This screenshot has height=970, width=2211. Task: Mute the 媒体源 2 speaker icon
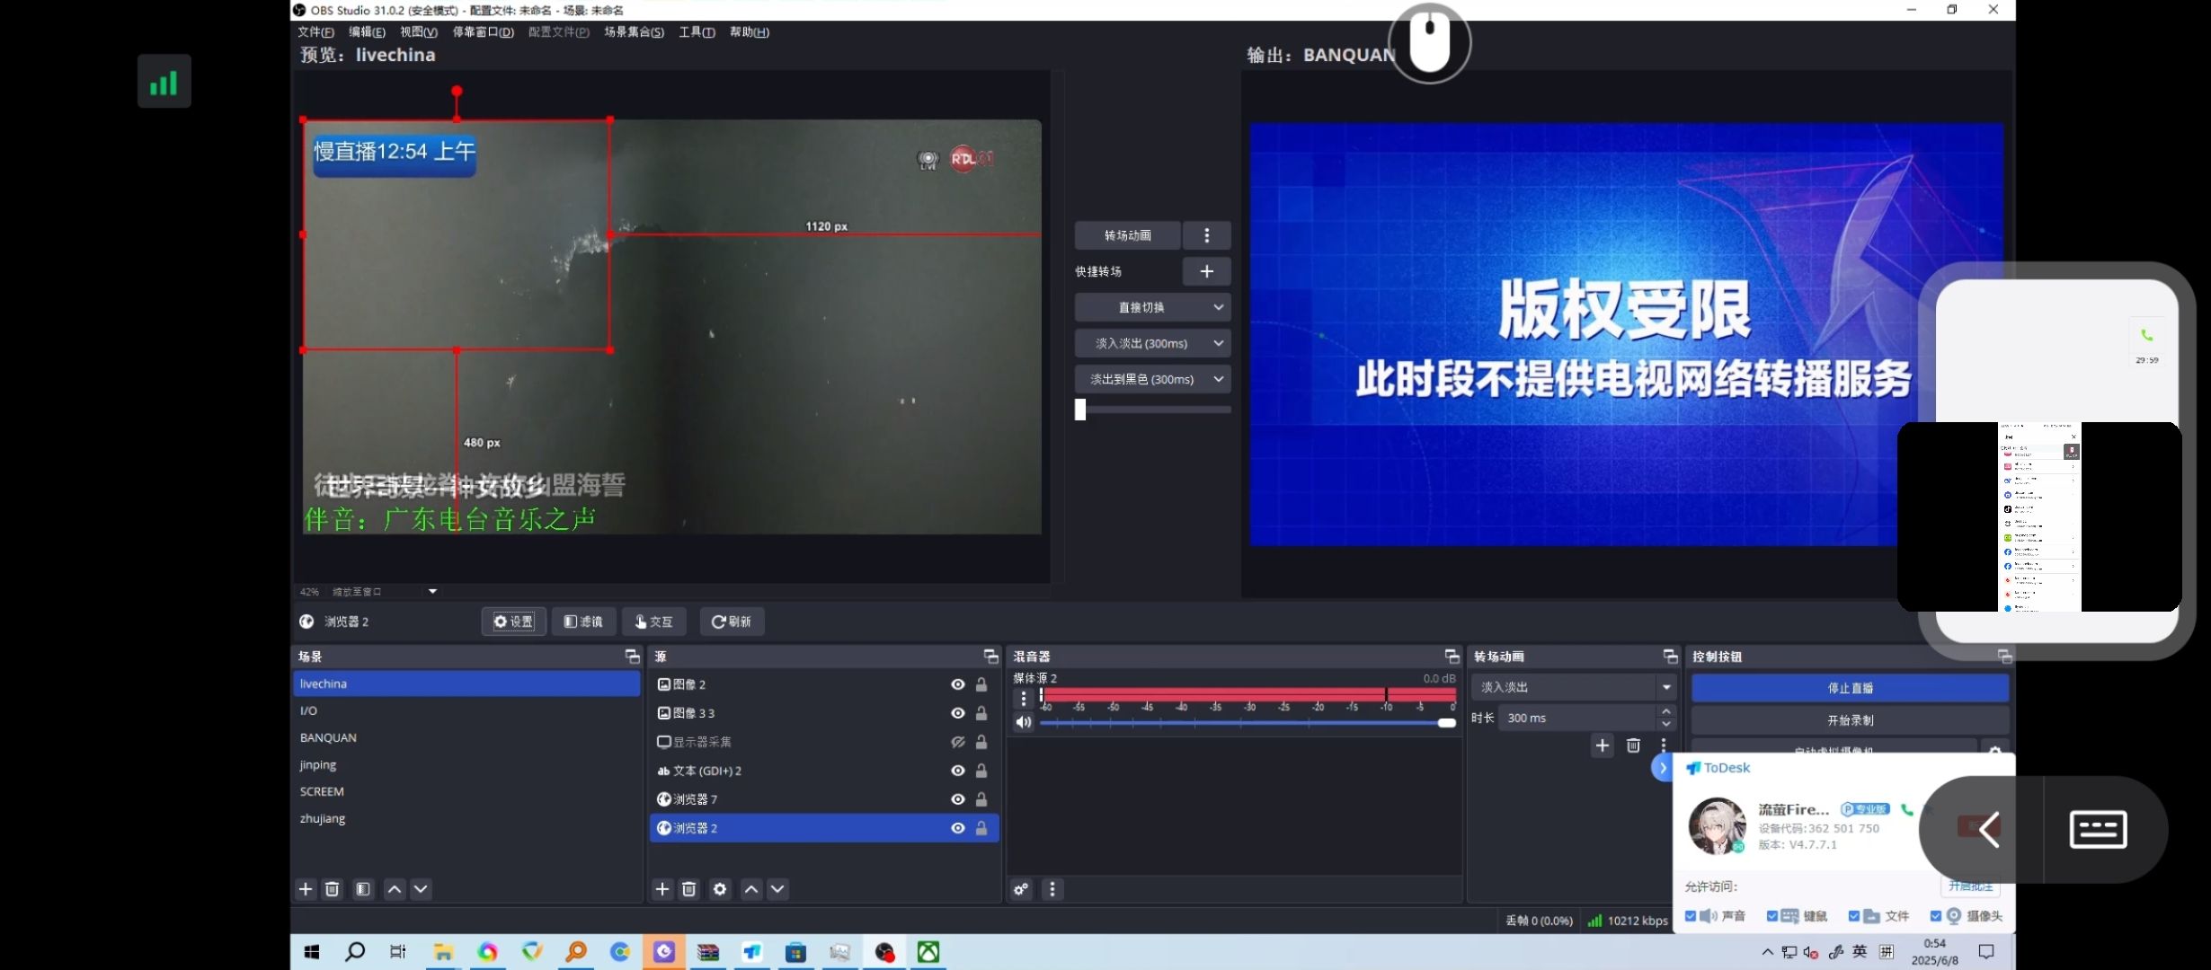pos(1023,722)
